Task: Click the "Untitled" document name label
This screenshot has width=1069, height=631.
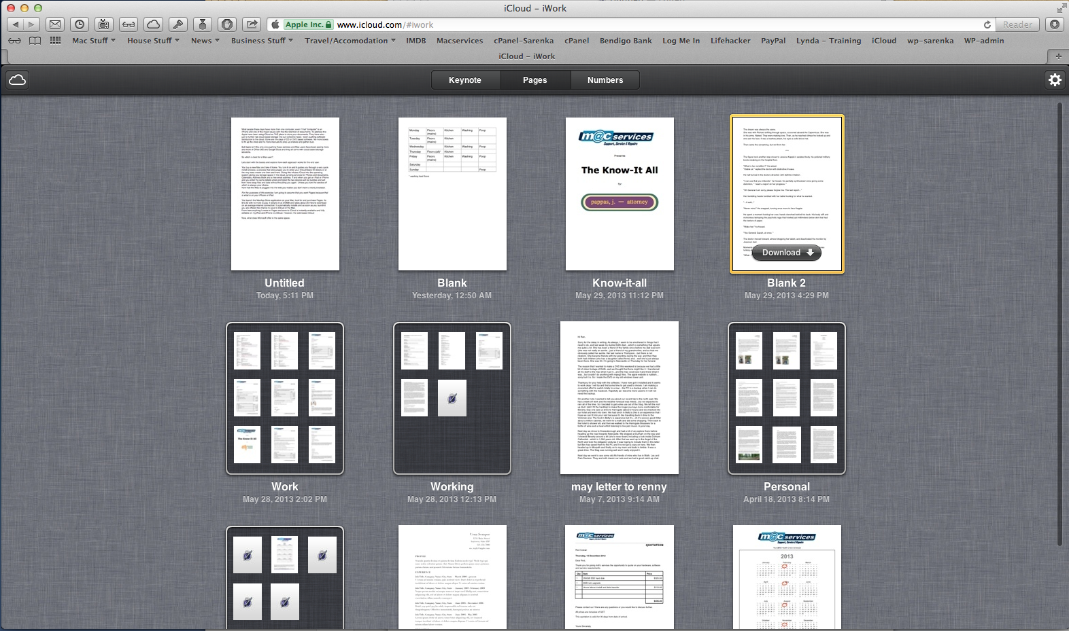Action: [x=285, y=283]
